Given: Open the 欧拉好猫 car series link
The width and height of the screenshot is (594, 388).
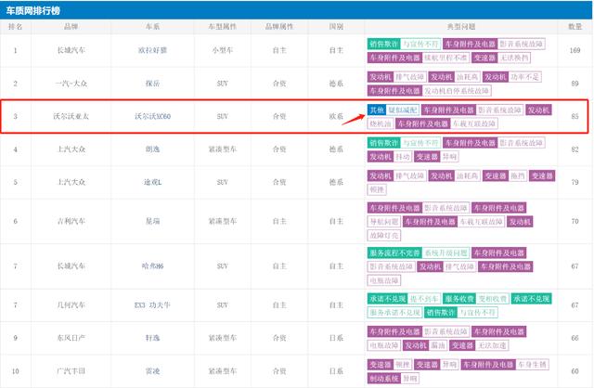Looking at the screenshot, I should [152, 50].
